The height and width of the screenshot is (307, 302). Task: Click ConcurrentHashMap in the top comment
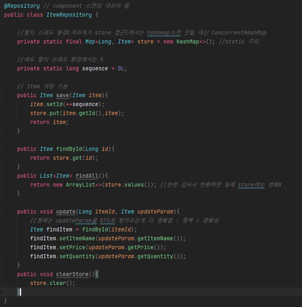coord(239,33)
